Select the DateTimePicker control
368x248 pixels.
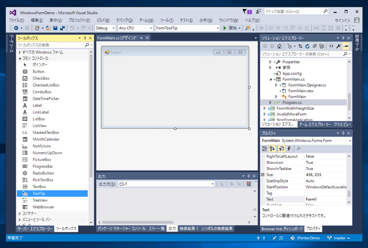[52, 99]
